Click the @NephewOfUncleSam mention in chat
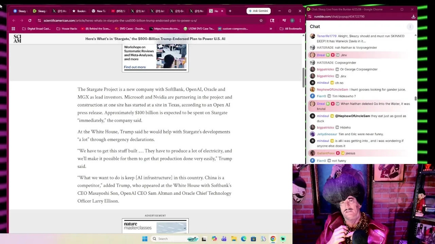Image resolution: width=435 pixels, height=244 pixels. click(x=352, y=116)
